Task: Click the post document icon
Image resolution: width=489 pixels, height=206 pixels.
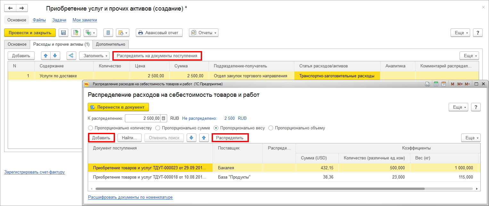Action: pyautogui.click(x=76, y=33)
